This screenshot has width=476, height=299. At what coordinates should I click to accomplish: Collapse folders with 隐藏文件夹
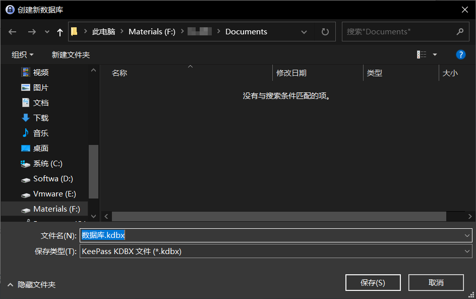[31, 285]
